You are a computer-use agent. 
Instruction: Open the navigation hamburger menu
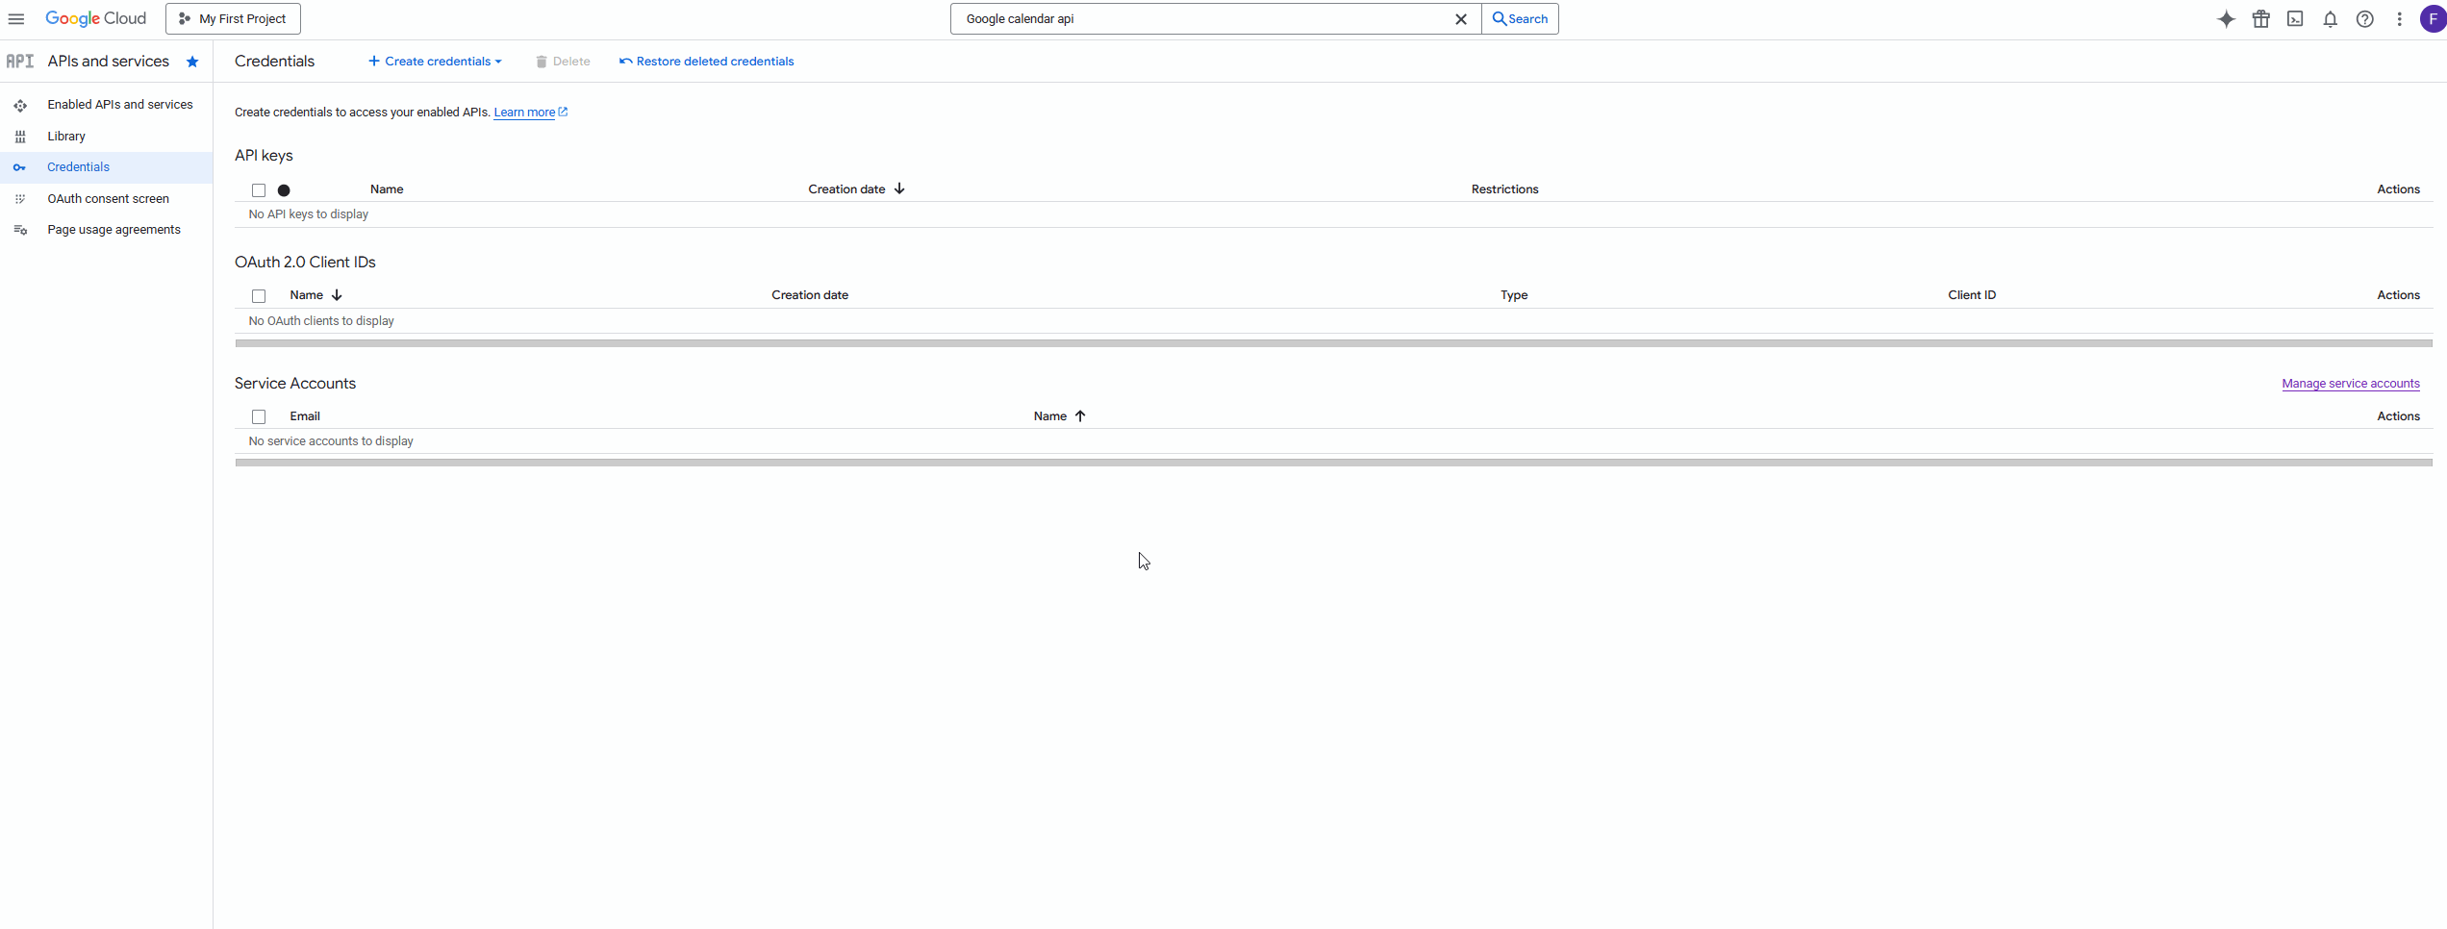pyautogui.click(x=16, y=18)
